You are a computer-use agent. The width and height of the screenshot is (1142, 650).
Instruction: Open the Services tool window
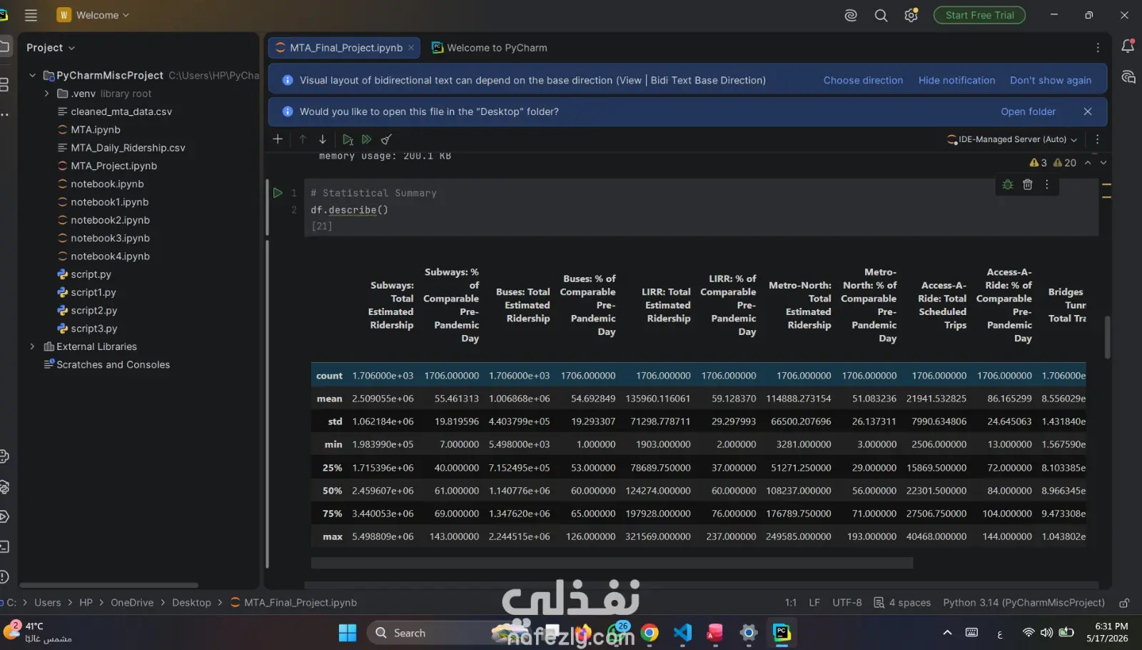(4, 516)
